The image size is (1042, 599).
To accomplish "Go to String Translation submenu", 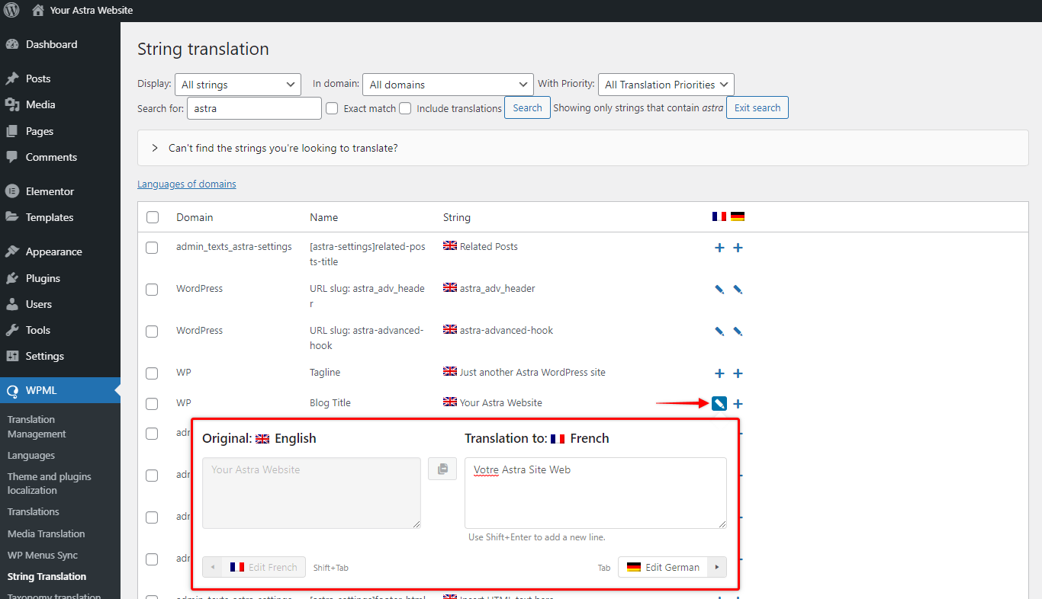I will click(x=47, y=576).
